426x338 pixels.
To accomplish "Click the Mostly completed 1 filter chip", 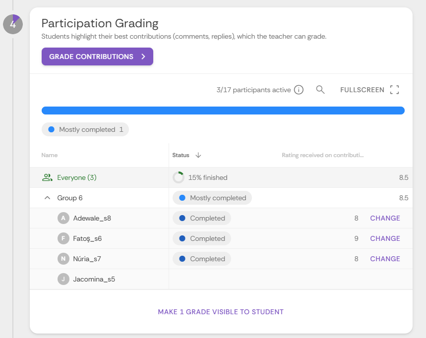I will [85, 129].
